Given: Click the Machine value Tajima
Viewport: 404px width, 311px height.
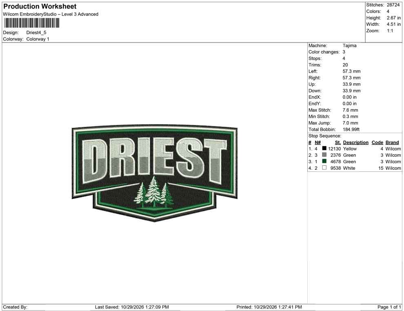Looking at the screenshot, I should 350,46.
